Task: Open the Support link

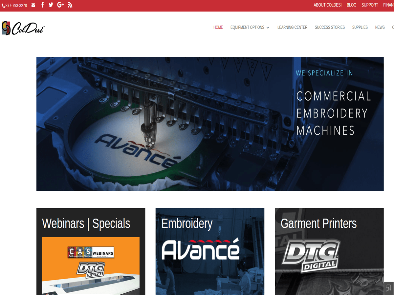Action: click(370, 5)
